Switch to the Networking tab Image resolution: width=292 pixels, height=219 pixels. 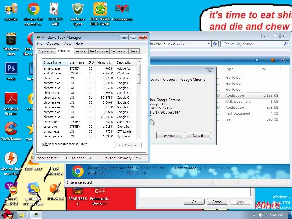coord(119,51)
